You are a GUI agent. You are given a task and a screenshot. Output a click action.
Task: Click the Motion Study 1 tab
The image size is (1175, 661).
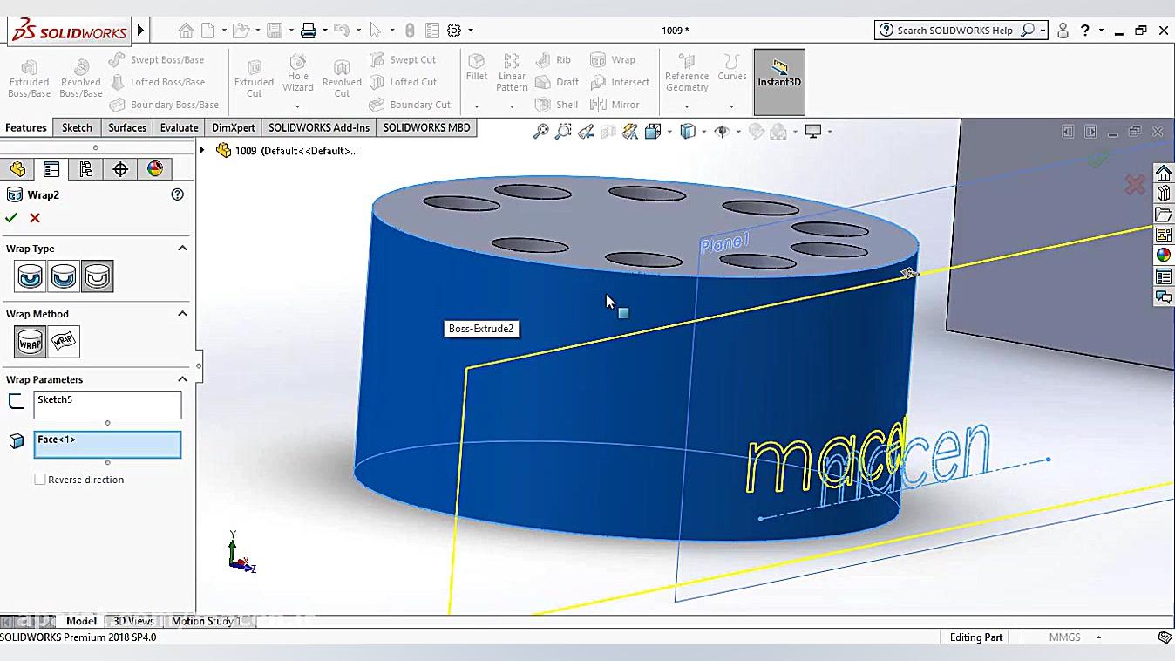(206, 621)
